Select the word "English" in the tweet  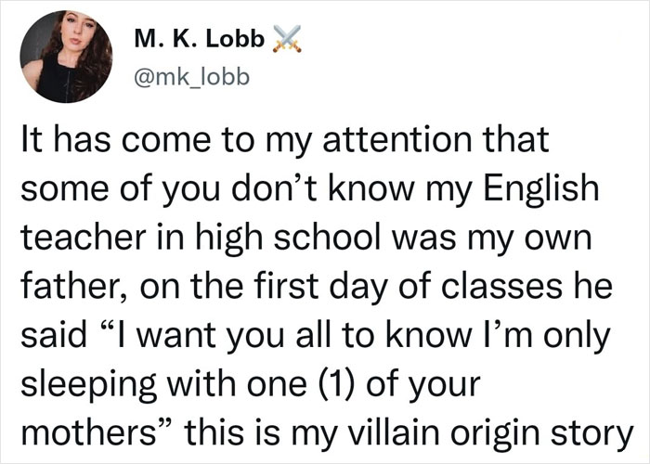[x=540, y=189]
